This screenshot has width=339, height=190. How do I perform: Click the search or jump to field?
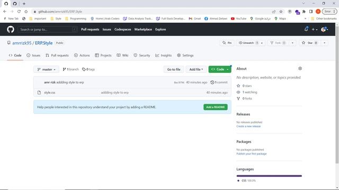[47, 30]
